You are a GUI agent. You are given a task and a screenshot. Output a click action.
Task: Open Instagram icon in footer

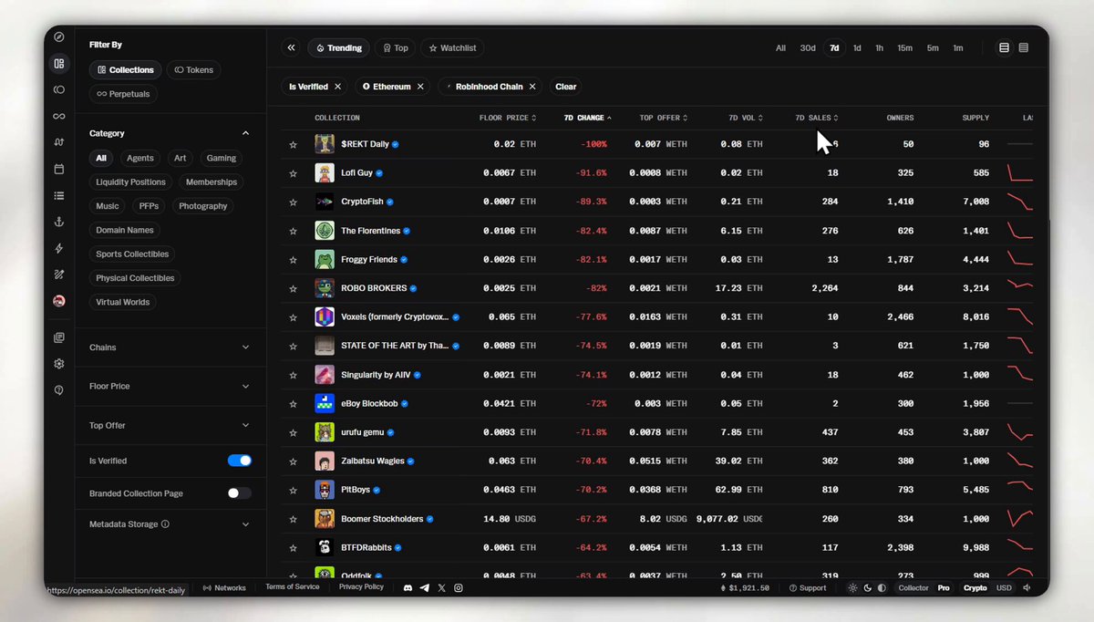pyautogui.click(x=459, y=588)
